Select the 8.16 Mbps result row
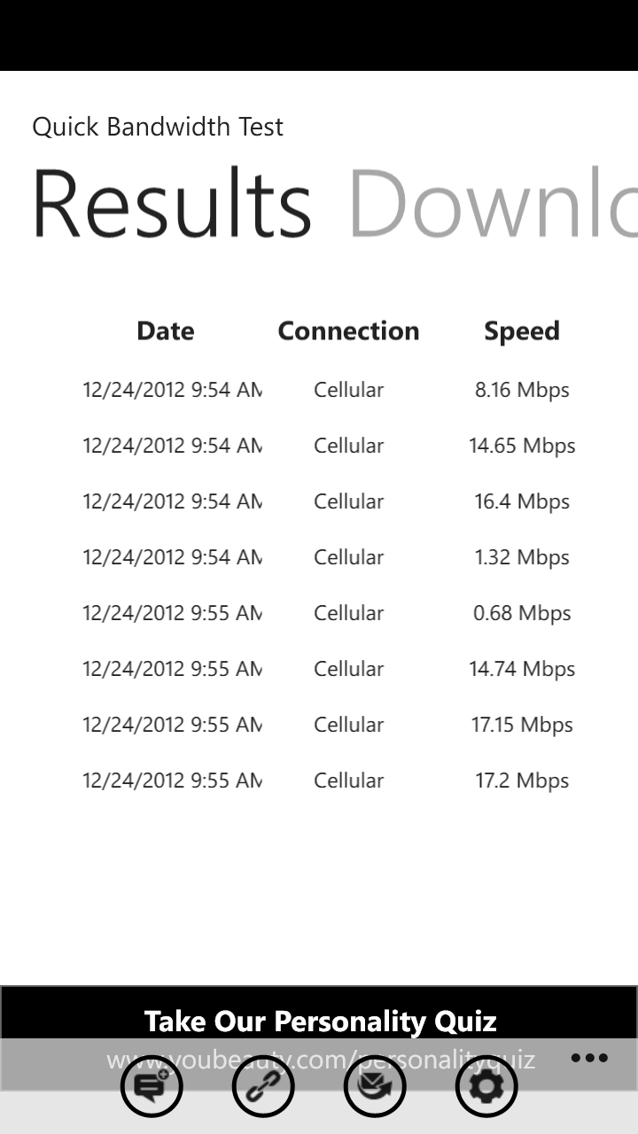Screen dimensions: 638x1134 tap(522, 390)
